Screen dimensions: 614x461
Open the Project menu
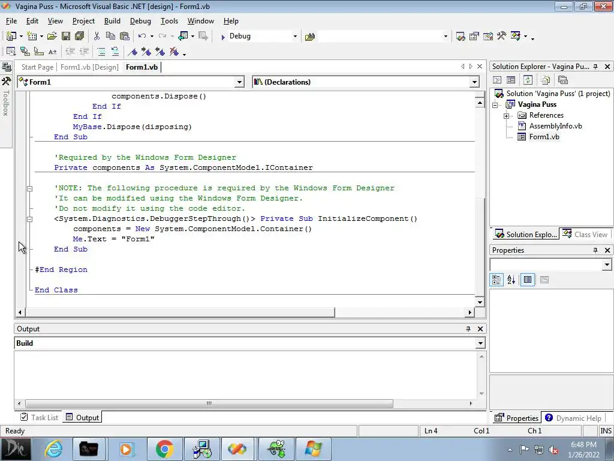tap(83, 21)
